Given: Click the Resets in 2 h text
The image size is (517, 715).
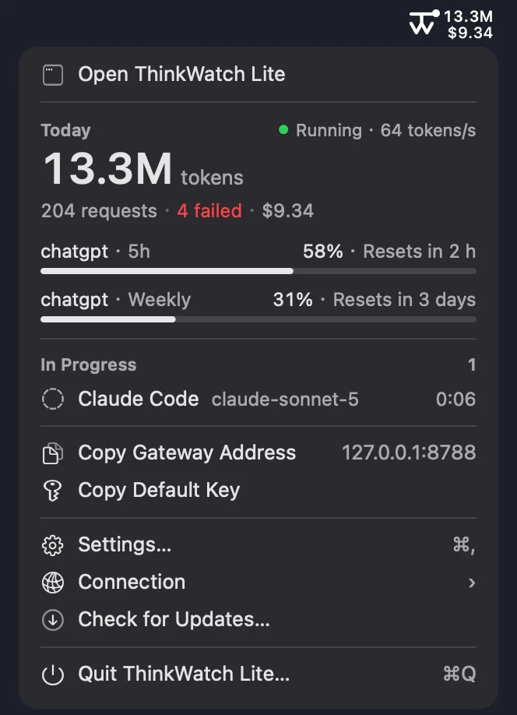Looking at the screenshot, I should (x=420, y=252).
